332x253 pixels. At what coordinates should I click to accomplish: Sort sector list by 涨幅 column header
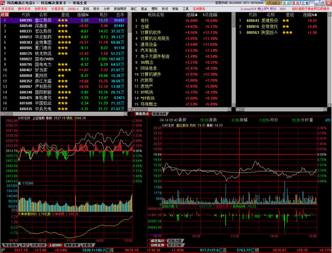(192, 14)
